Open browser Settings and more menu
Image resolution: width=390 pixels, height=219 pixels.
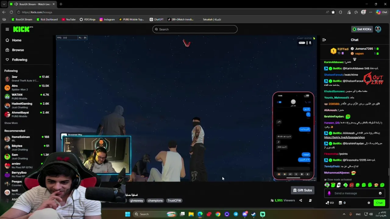point(370,12)
